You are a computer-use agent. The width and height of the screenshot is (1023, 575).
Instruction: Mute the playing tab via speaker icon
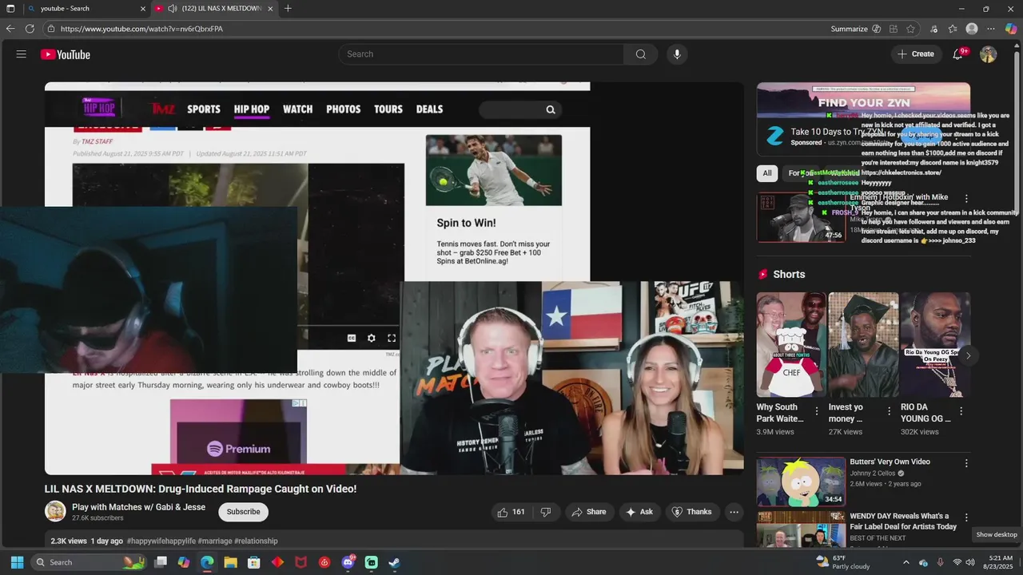pyautogui.click(x=173, y=9)
